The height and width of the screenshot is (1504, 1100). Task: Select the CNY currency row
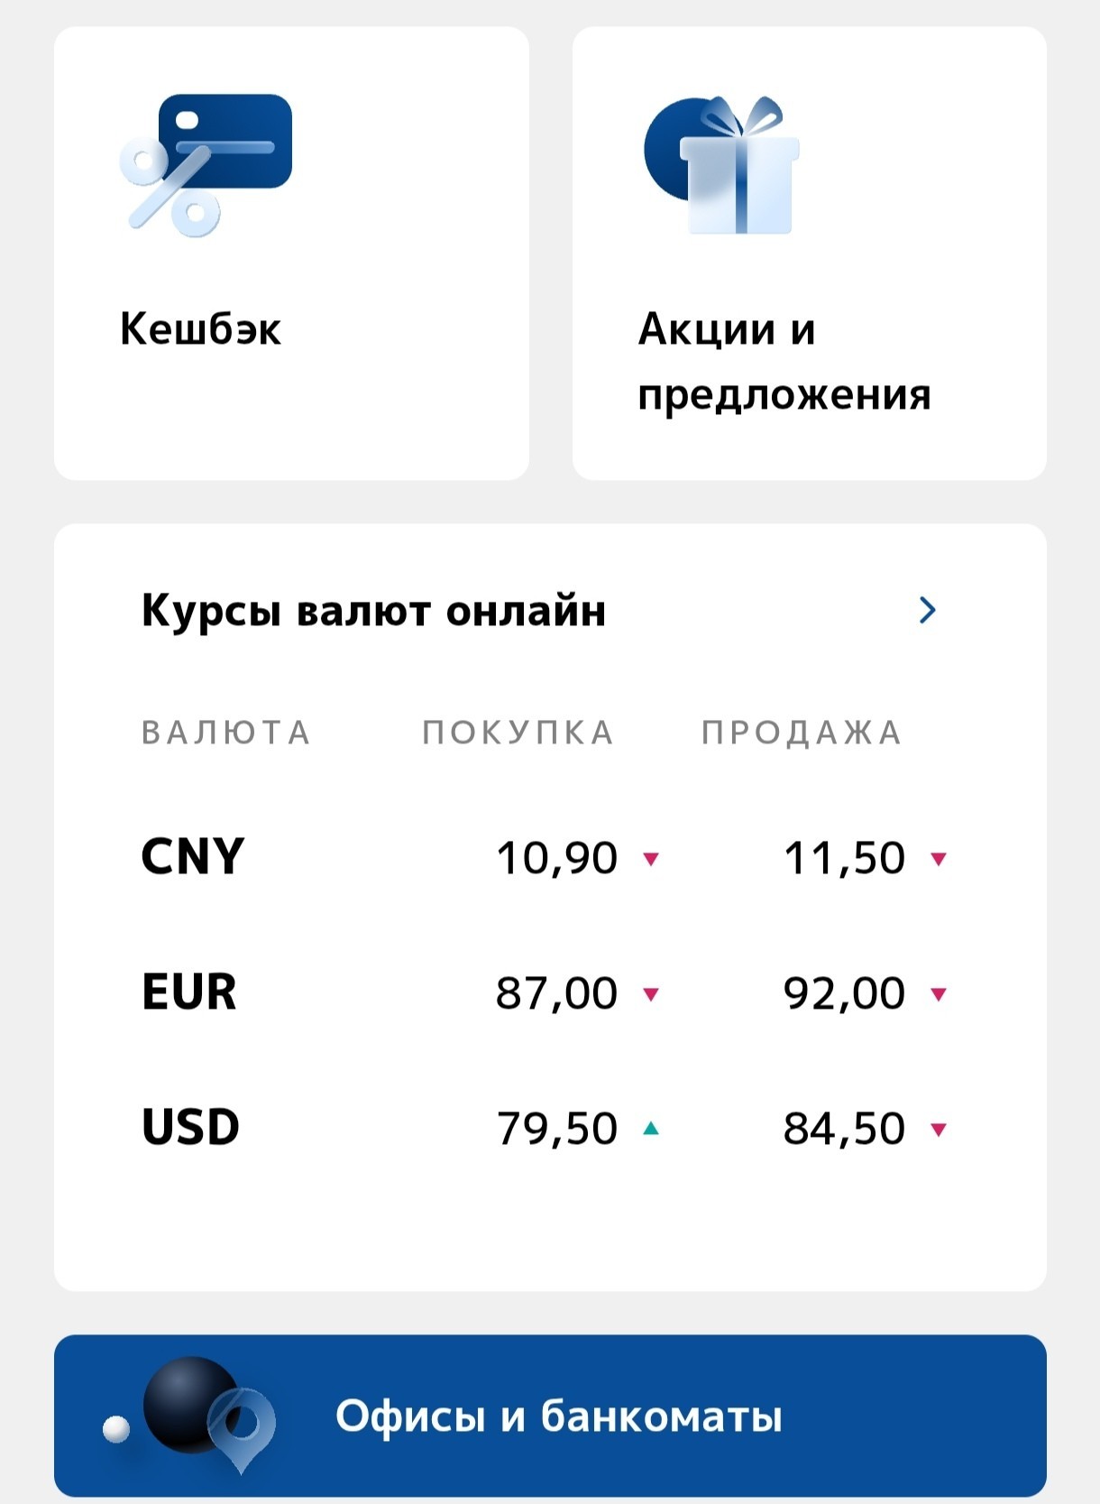pyautogui.click(x=550, y=857)
